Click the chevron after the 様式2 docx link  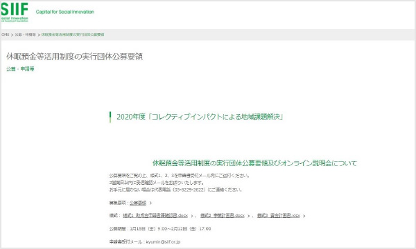click(249, 216)
